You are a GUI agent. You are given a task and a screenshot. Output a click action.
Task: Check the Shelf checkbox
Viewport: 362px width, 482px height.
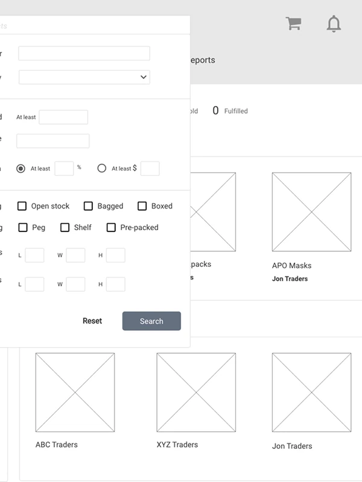[x=65, y=228]
